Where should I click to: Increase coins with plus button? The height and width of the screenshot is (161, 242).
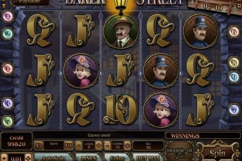127,145
